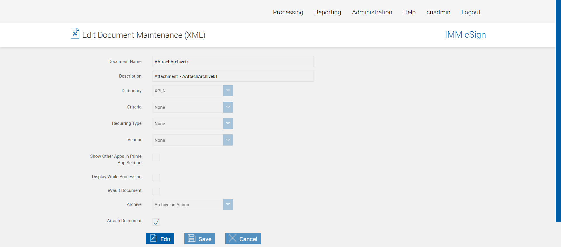Click the floppy disk icon on Save button
561x247 pixels.
192,238
